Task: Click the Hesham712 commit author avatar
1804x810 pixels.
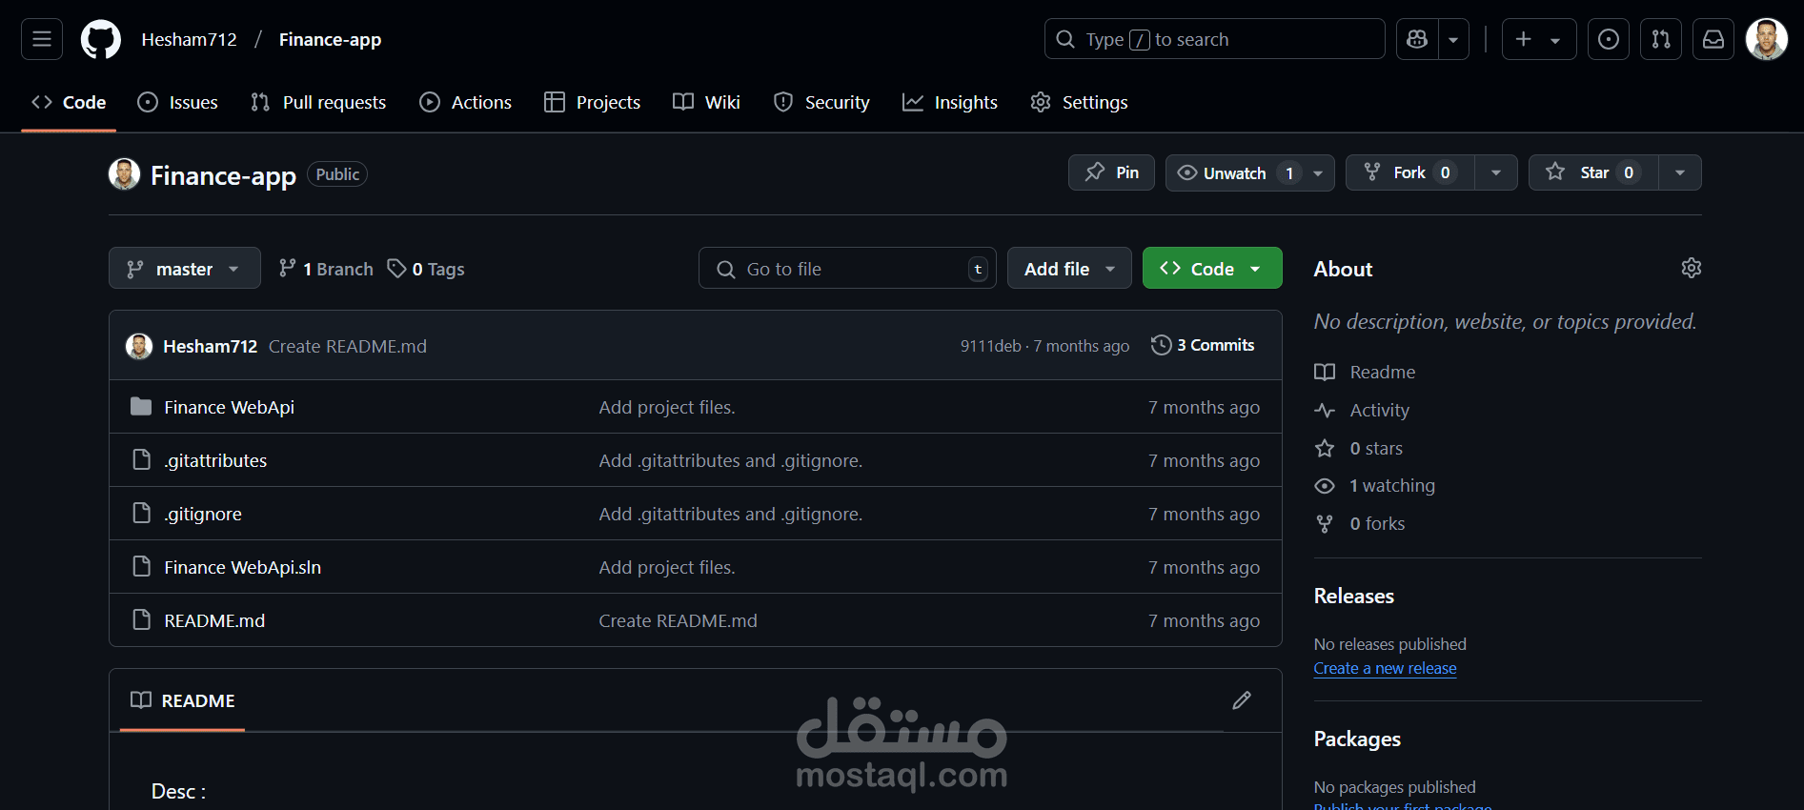Action: (x=139, y=346)
